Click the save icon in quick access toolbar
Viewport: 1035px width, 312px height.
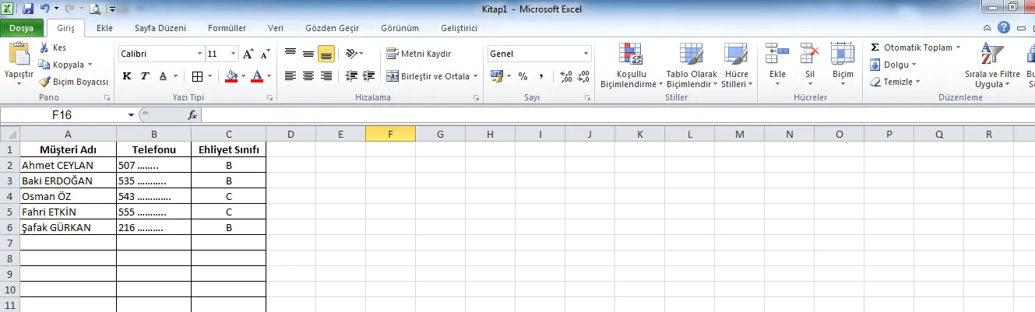(x=28, y=9)
